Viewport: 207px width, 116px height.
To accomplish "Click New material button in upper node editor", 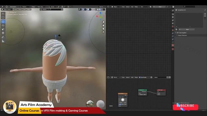I will coord(159,7).
